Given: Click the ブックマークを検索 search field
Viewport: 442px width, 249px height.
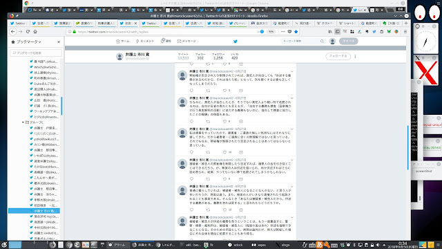Looking at the screenshot, I should click(x=36, y=53).
